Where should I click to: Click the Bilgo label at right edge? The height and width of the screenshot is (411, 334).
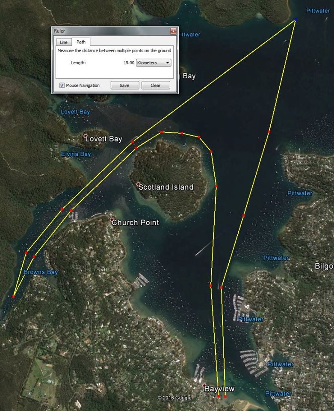(x=324, y=266)
